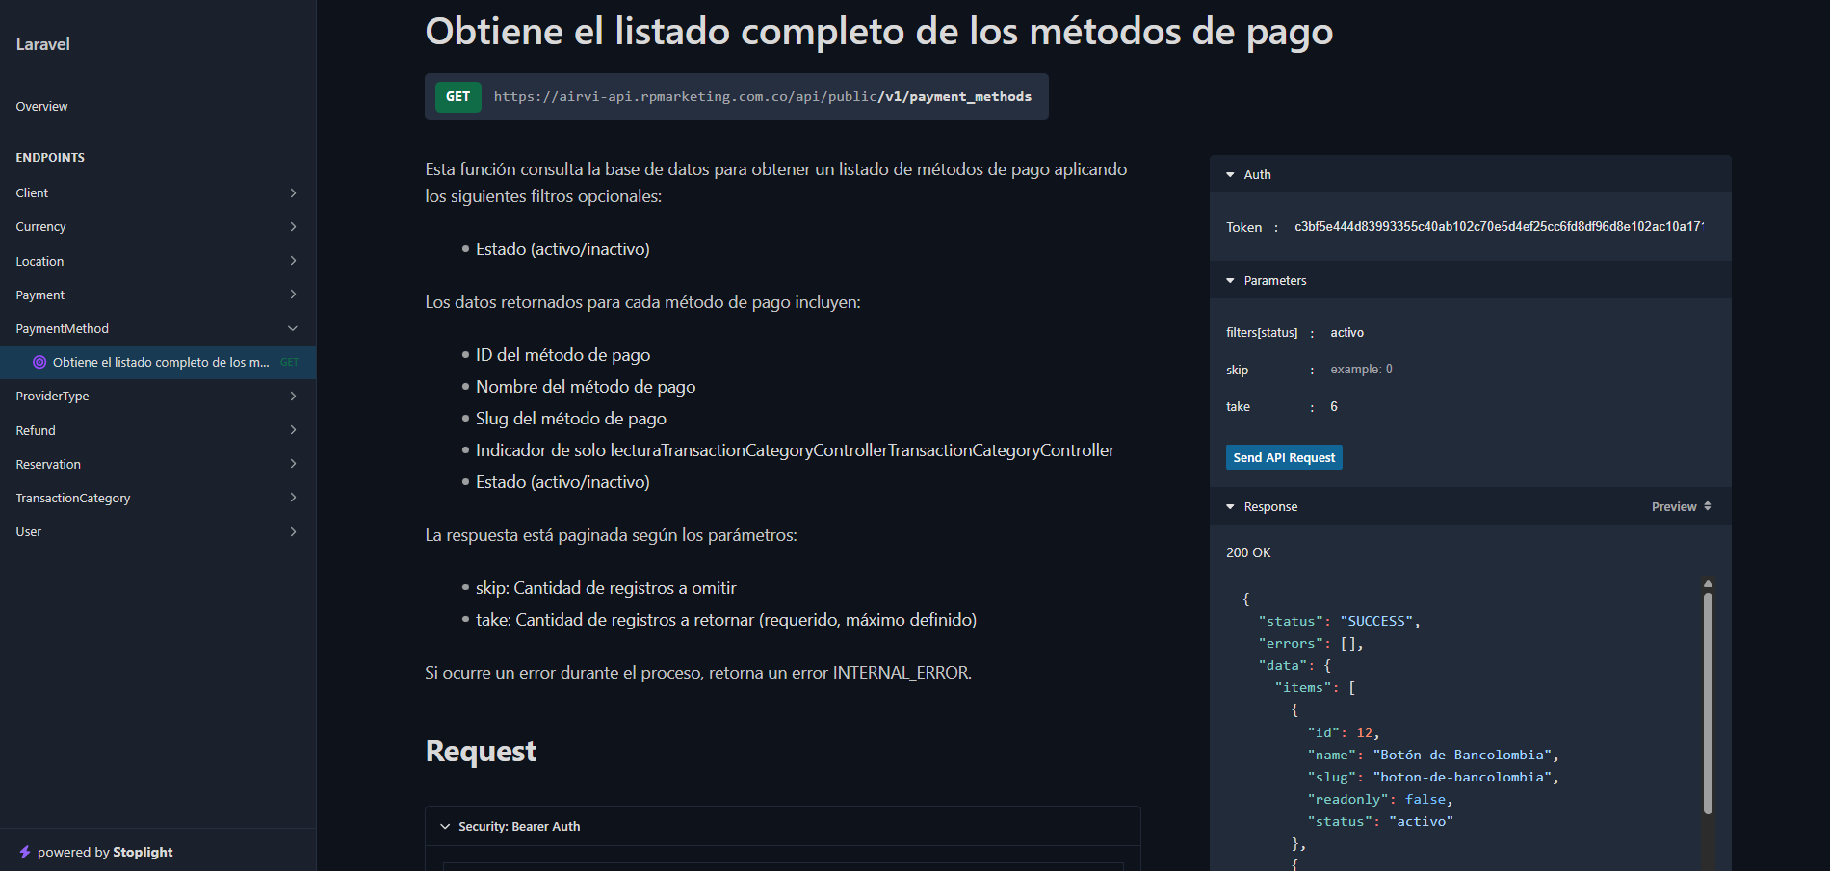The image size is (1830, 871).
Task: Click the green GET method badge
Action: 457,97
